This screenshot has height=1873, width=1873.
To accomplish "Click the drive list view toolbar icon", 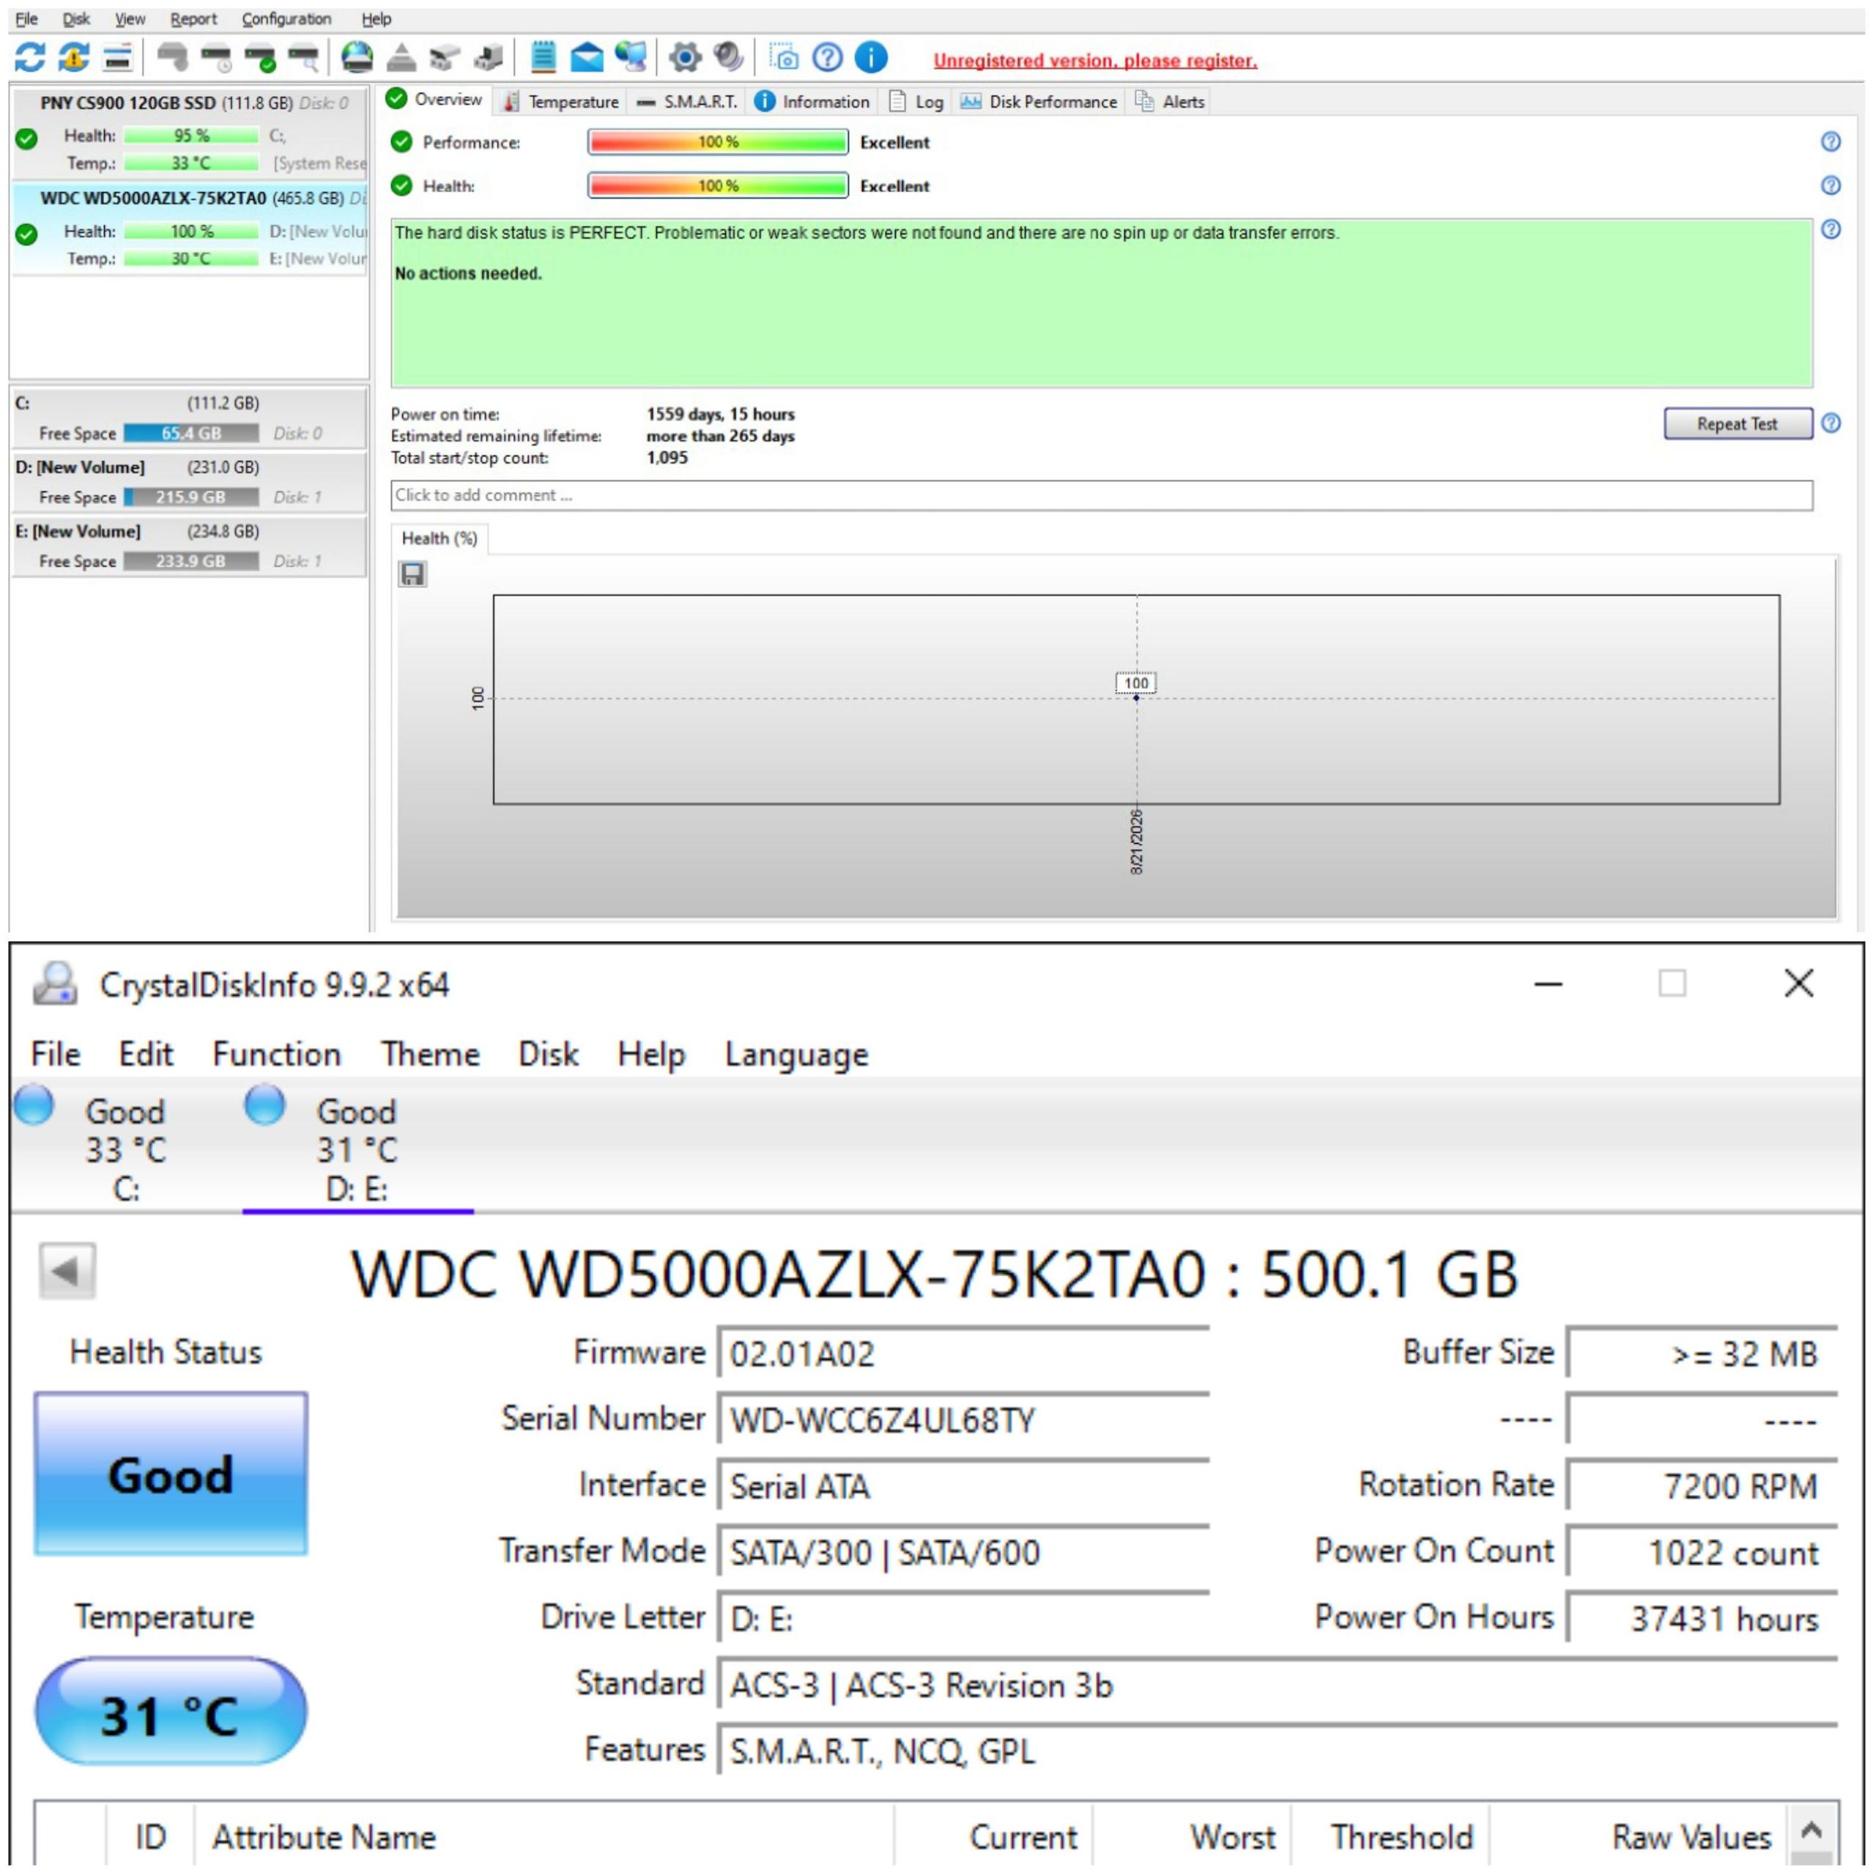I will (x=117, y=58).
